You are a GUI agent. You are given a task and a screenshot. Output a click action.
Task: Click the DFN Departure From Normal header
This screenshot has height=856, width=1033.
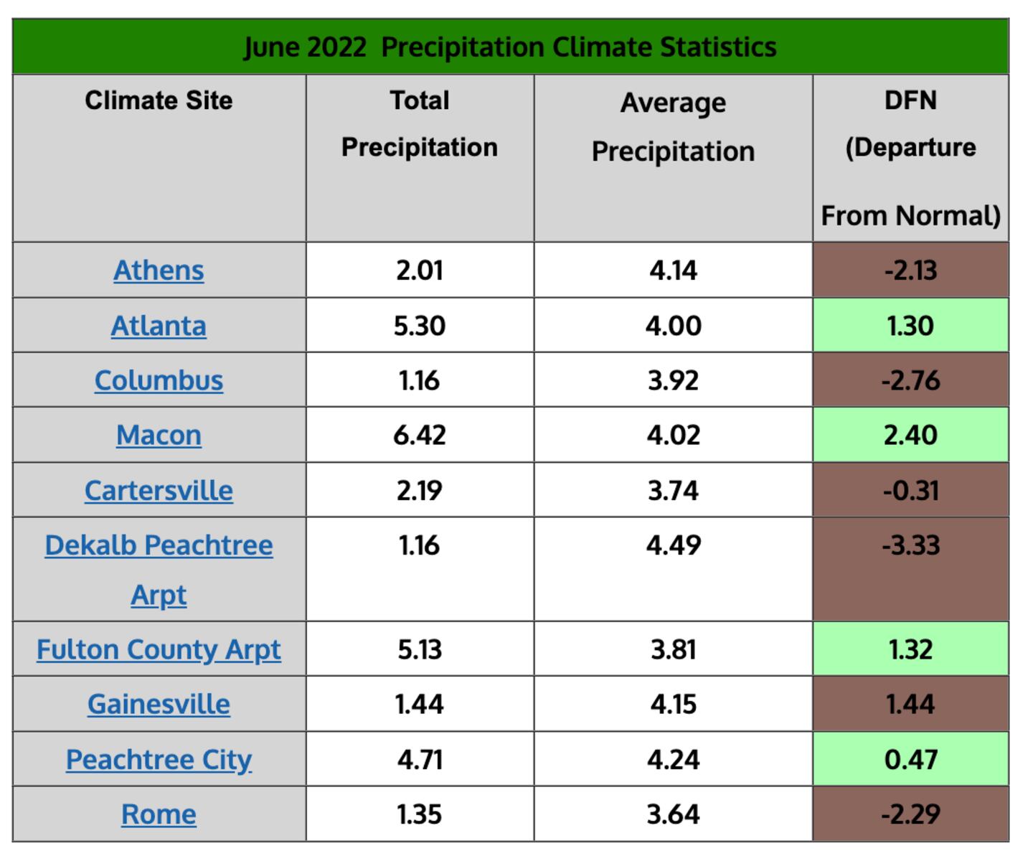[910, 158]
